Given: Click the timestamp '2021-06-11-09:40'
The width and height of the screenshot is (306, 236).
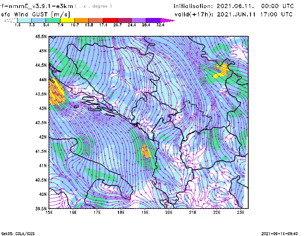Looking at the screenshot, I should [280, 234].
